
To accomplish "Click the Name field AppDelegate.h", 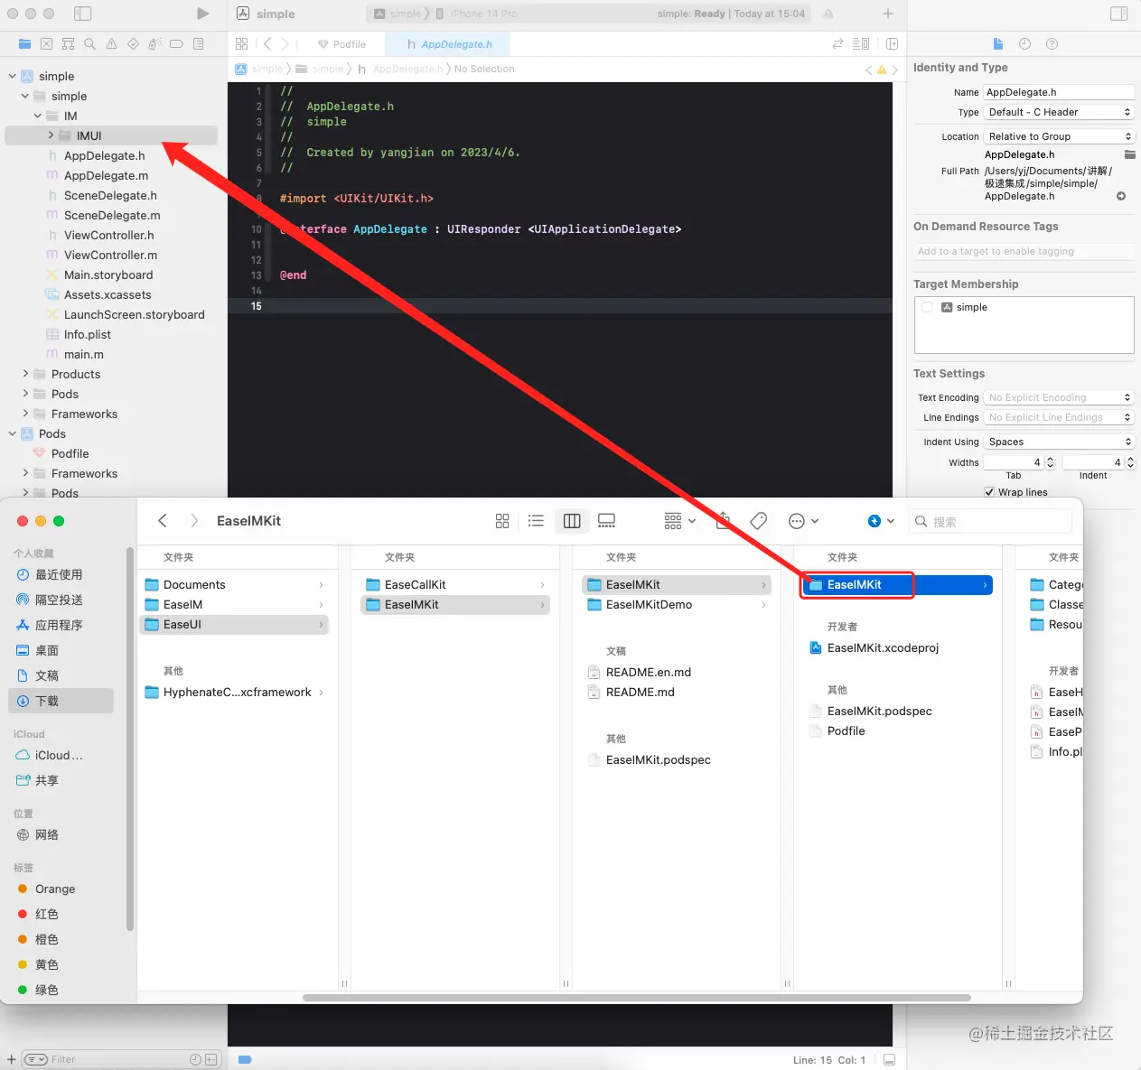I will 1059,92.
